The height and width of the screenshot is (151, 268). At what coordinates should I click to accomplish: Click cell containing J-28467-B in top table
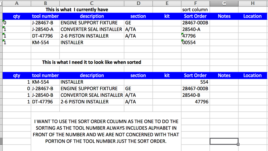[45, 23]
